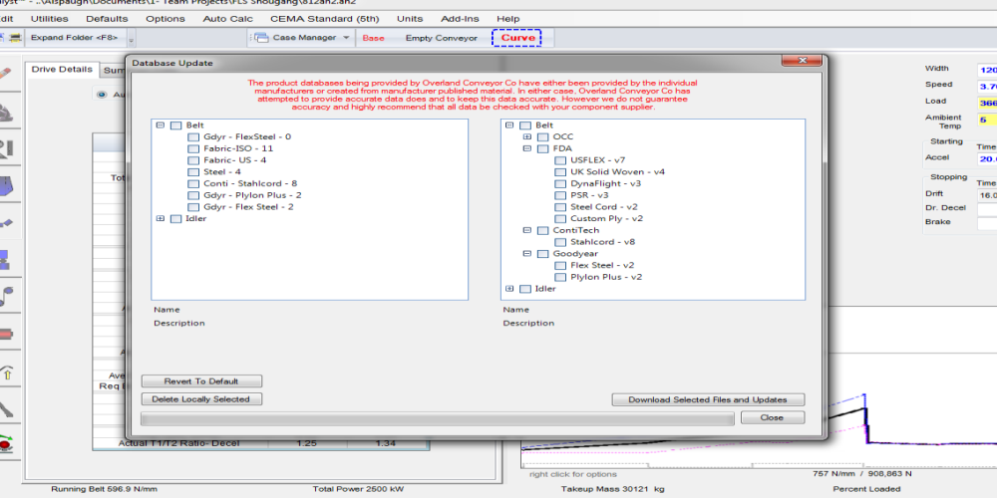Check the UK Solid Woven - v4 checkbox
The height and width of the screenshot is (498, 997).
click(x=559, y=172)
